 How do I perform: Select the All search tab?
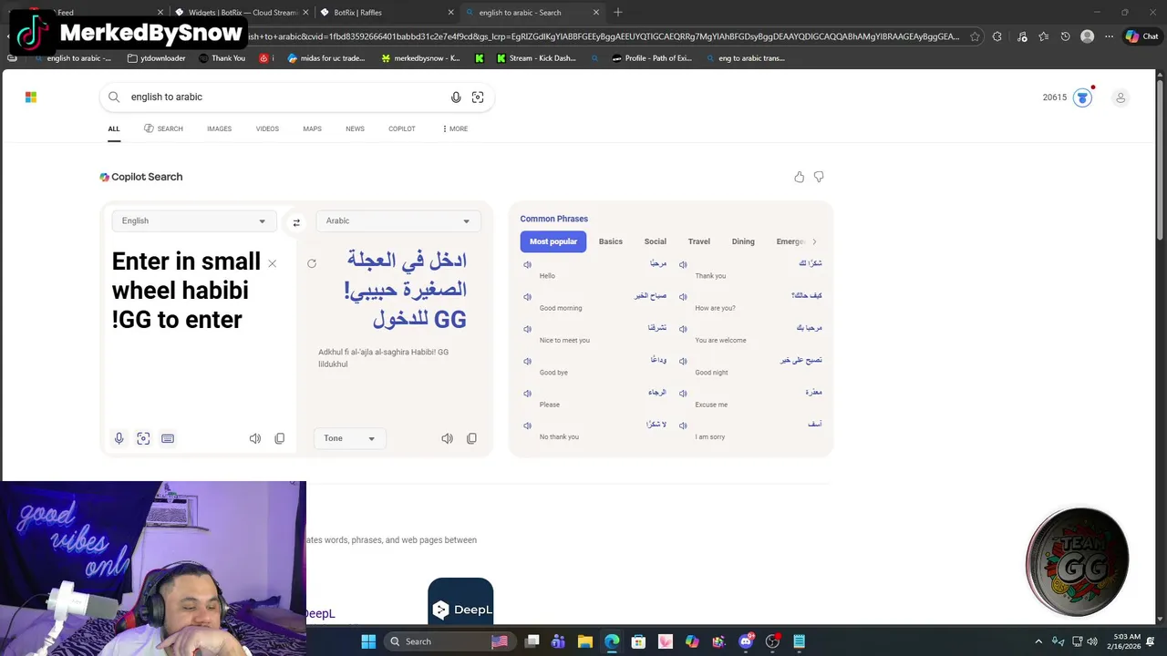pyautogui.click(x=114, y=128)
